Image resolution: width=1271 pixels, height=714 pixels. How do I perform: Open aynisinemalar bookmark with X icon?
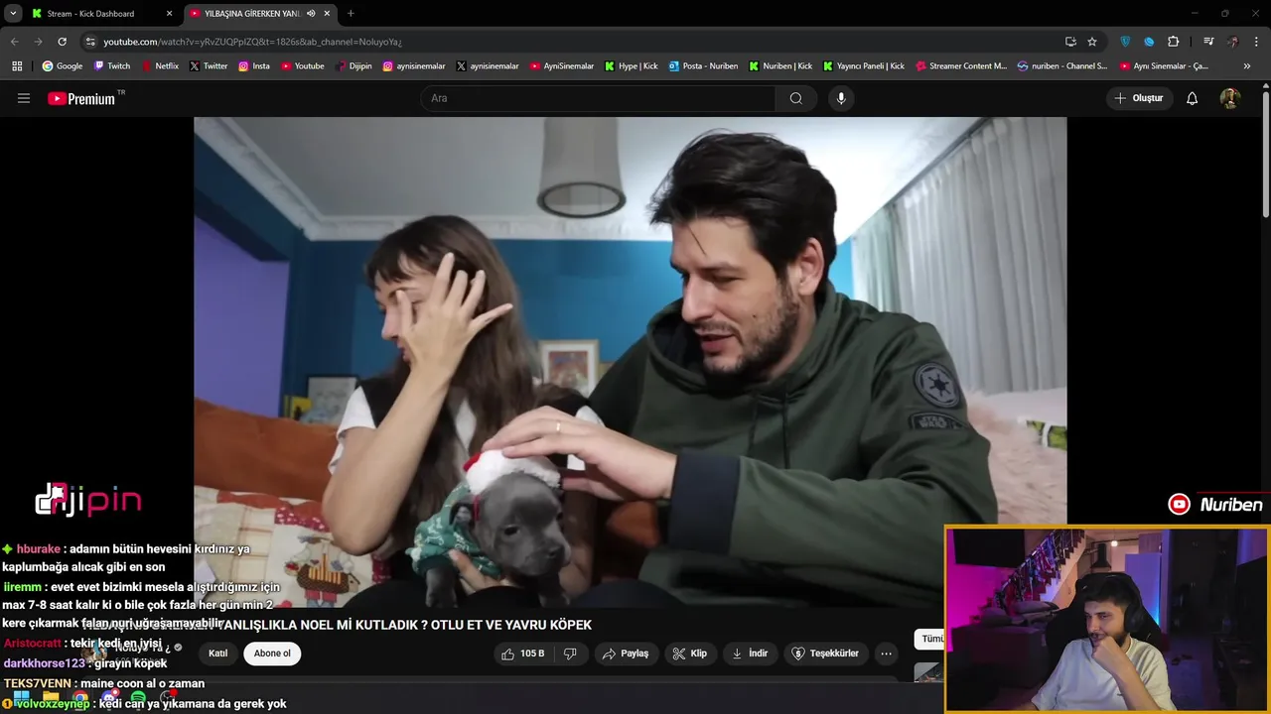point(488,66)
